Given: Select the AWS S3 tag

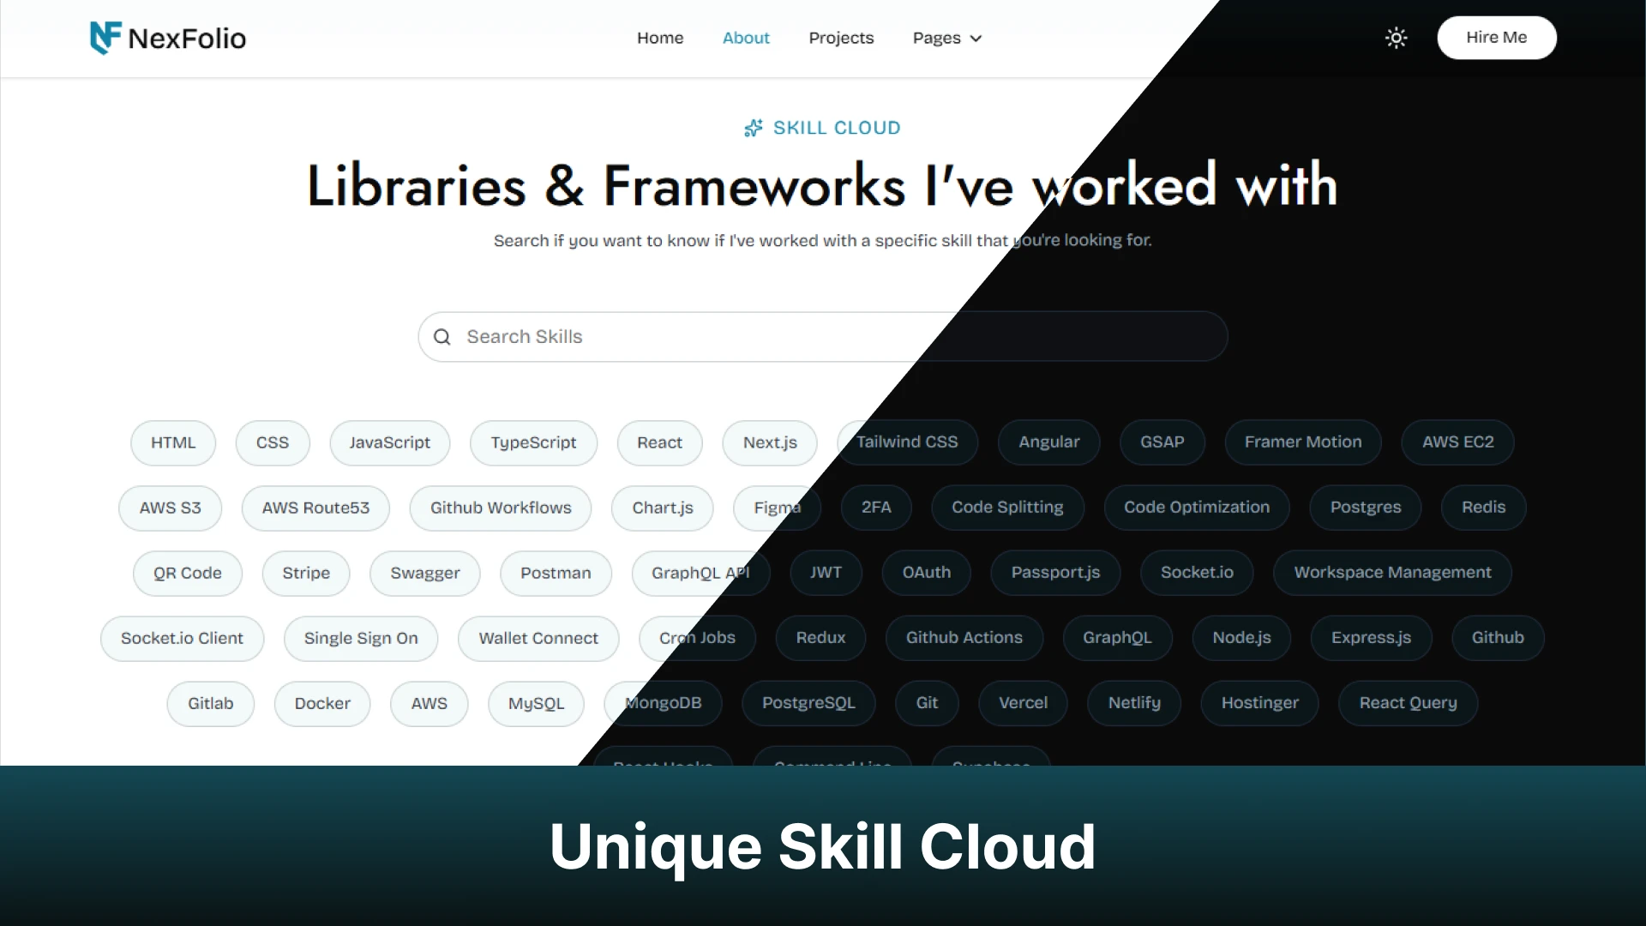Looking at the screenshot, I should [171, 508].
